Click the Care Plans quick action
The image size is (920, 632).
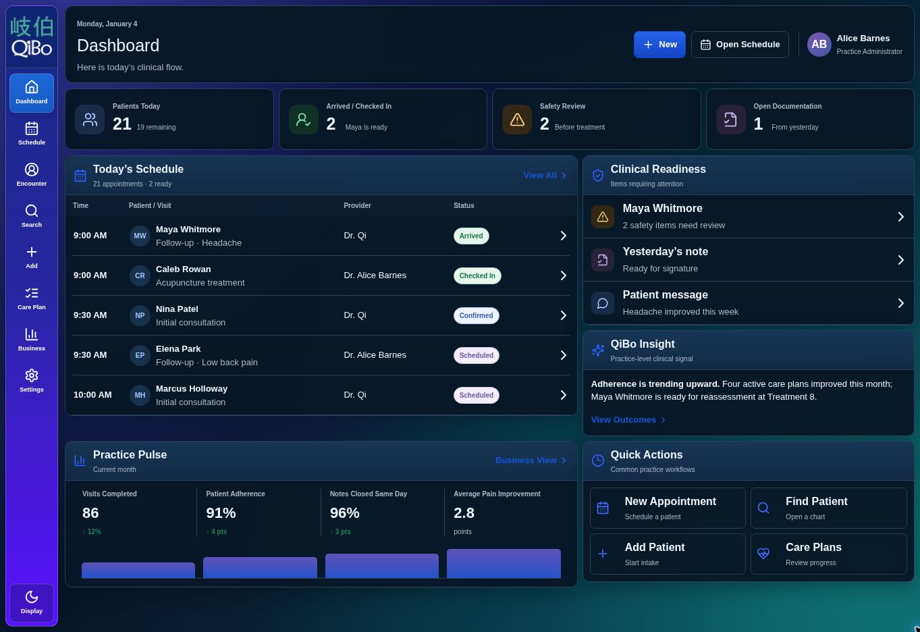pos(829,554)
